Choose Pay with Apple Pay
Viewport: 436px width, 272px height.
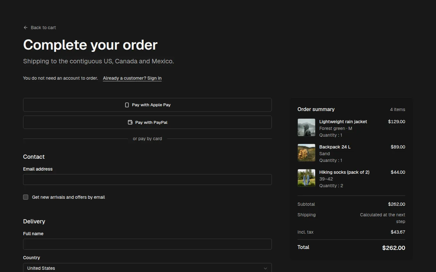pos(147,105)
